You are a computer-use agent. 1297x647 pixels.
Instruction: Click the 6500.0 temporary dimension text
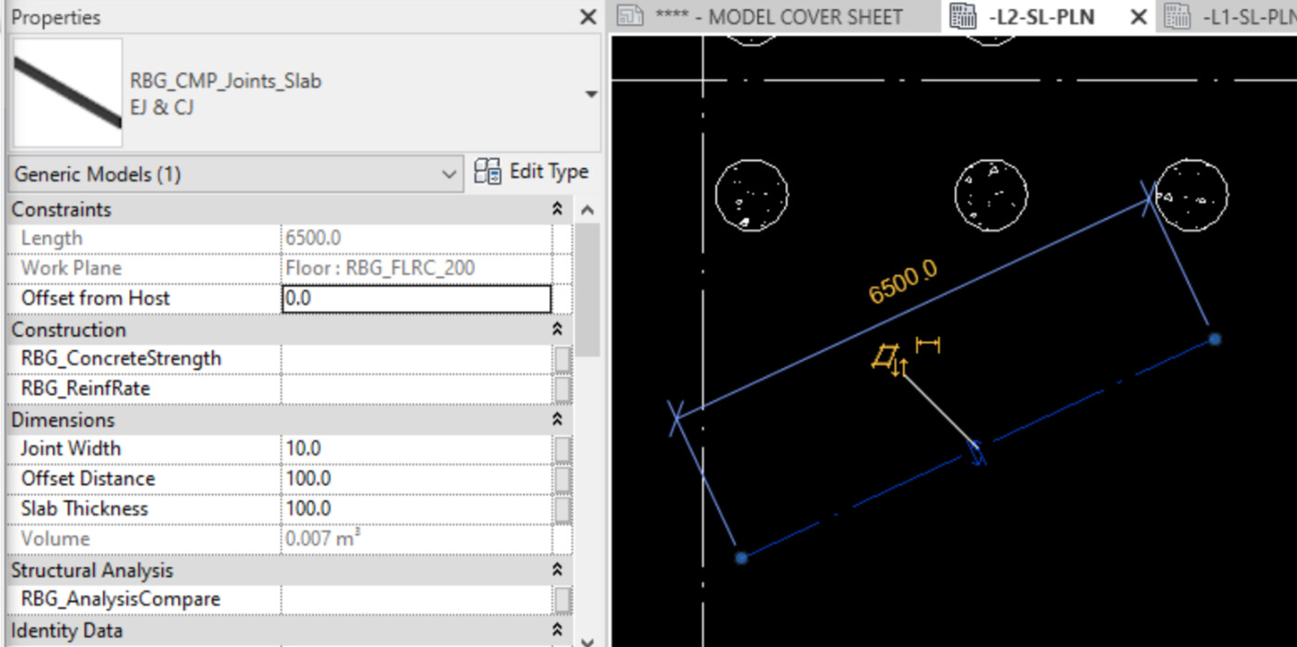[903, 282]
